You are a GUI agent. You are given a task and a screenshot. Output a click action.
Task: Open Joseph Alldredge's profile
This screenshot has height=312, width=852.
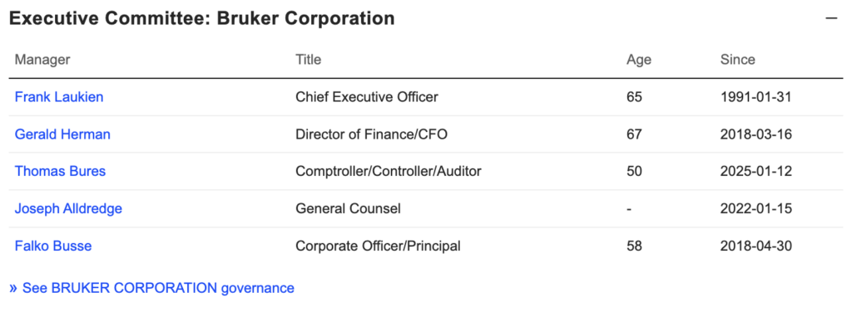point(68,208)
